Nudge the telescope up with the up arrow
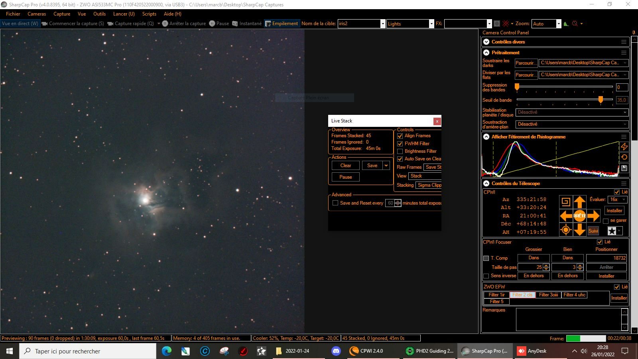 [x=579, y=202]
